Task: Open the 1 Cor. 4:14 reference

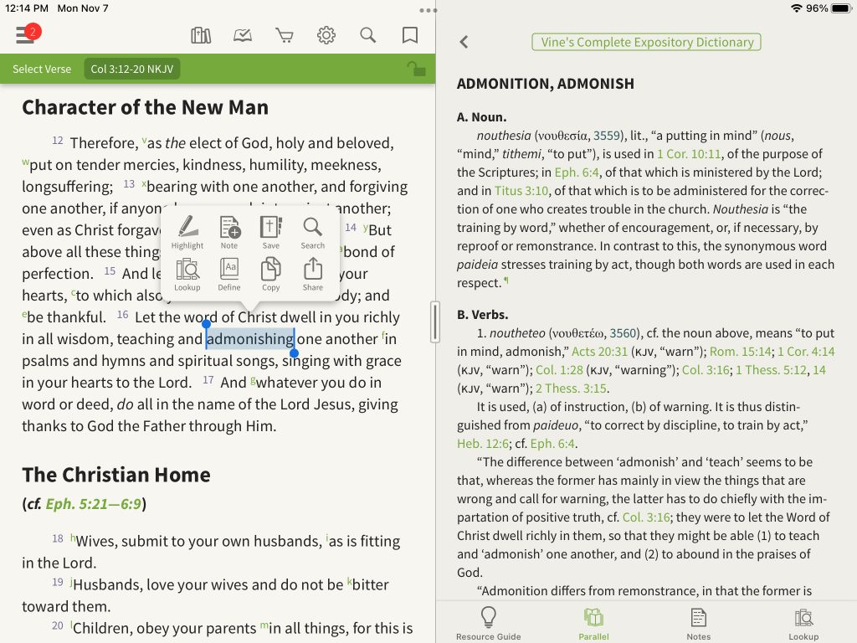Action: [x=806, y=352]
